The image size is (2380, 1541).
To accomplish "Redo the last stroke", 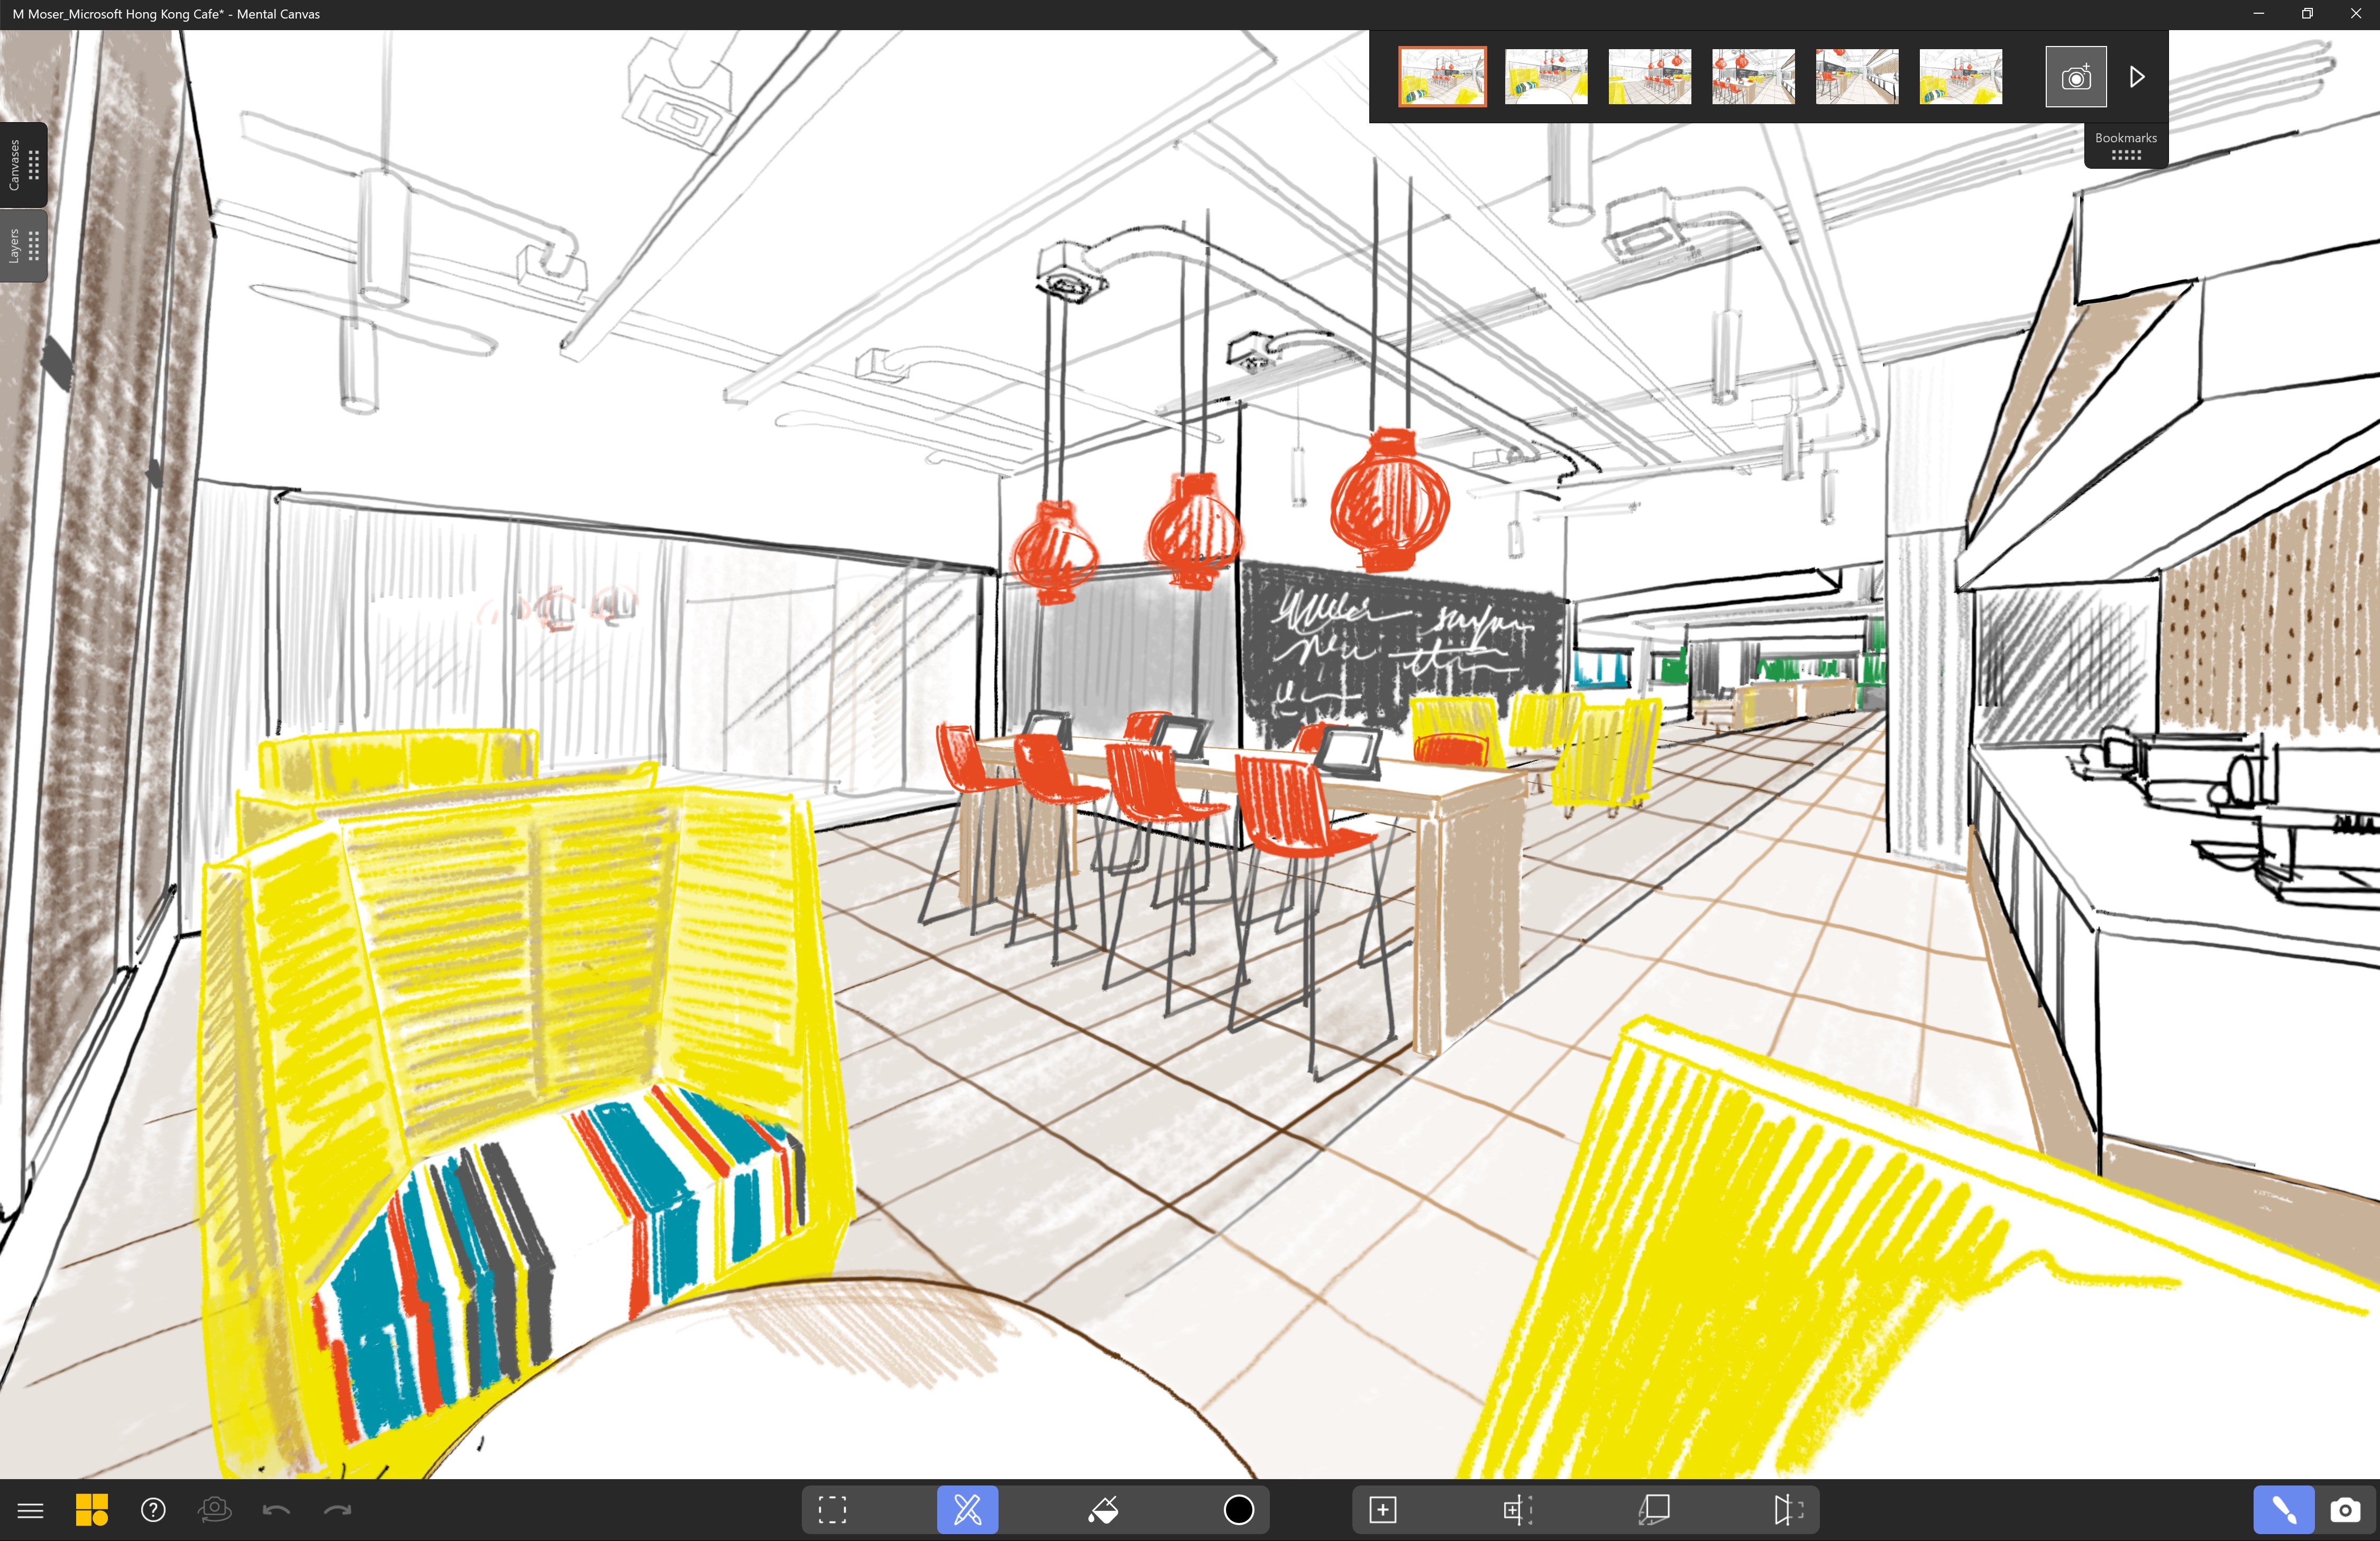I will (x=339, y=1510).
